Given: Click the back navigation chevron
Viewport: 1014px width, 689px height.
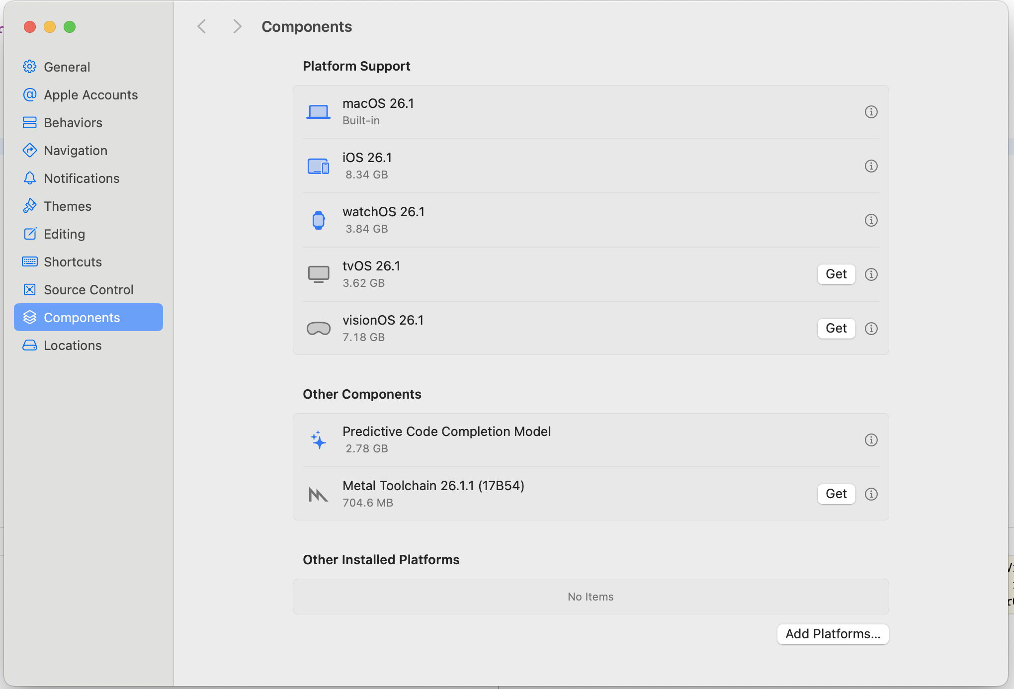Looking at the screenshot, I should tap(202, 26).
